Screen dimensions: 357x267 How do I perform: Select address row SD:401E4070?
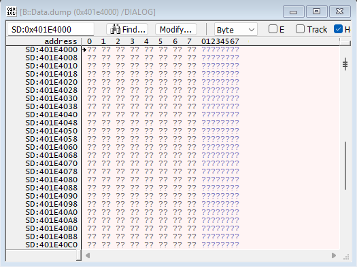coord(52,163)
